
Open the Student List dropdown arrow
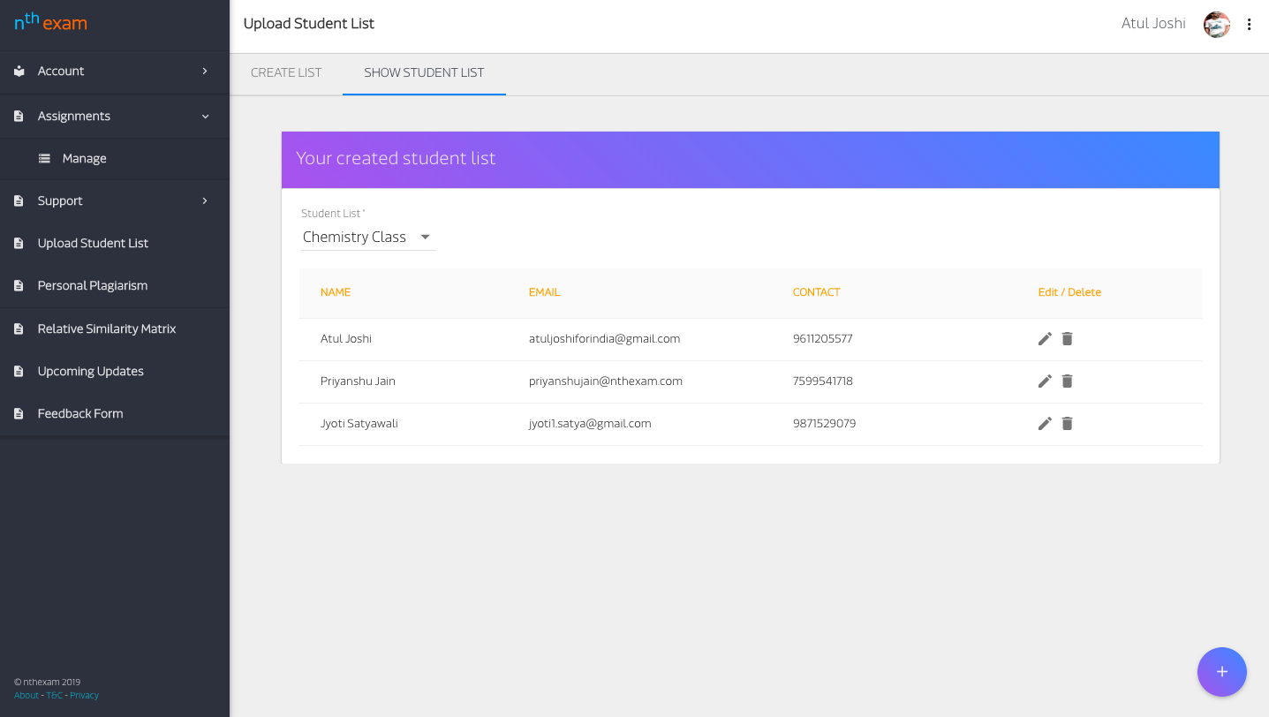pyautogui.click(x=425, y=237)
